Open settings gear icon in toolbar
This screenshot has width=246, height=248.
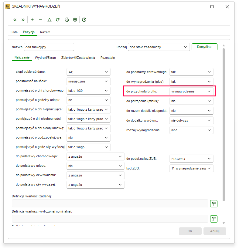(x=75, y=20)
